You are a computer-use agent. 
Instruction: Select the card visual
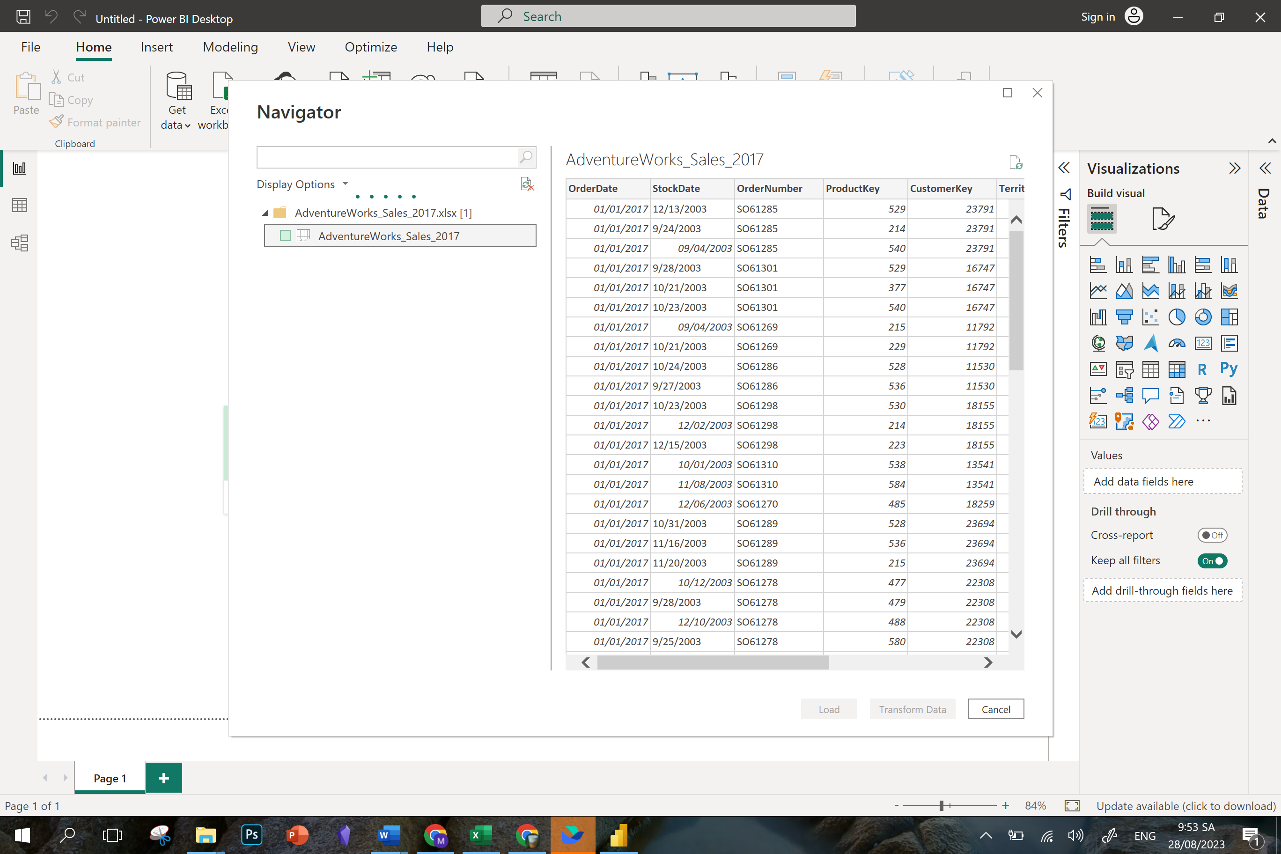click(1202, 343)
